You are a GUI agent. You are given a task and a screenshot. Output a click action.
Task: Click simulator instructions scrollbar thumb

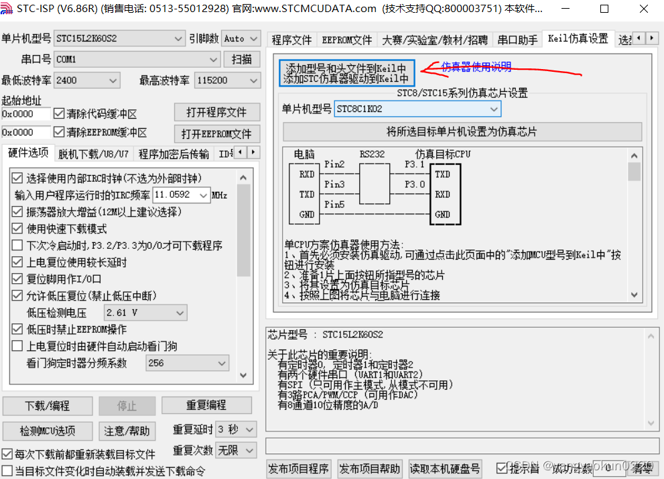click(x=634, y=172)
